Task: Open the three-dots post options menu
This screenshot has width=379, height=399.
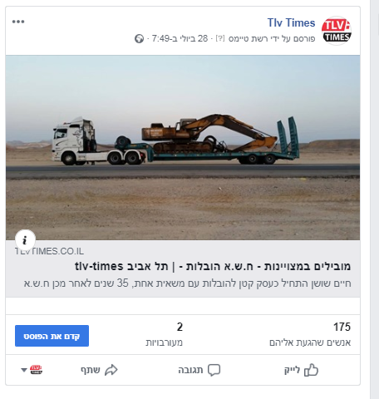Action: click(18, 22)
